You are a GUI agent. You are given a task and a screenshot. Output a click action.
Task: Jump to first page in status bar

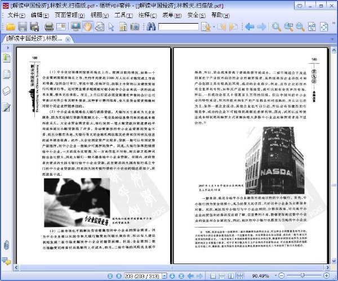pyautogui.click(x=110, y=276)
